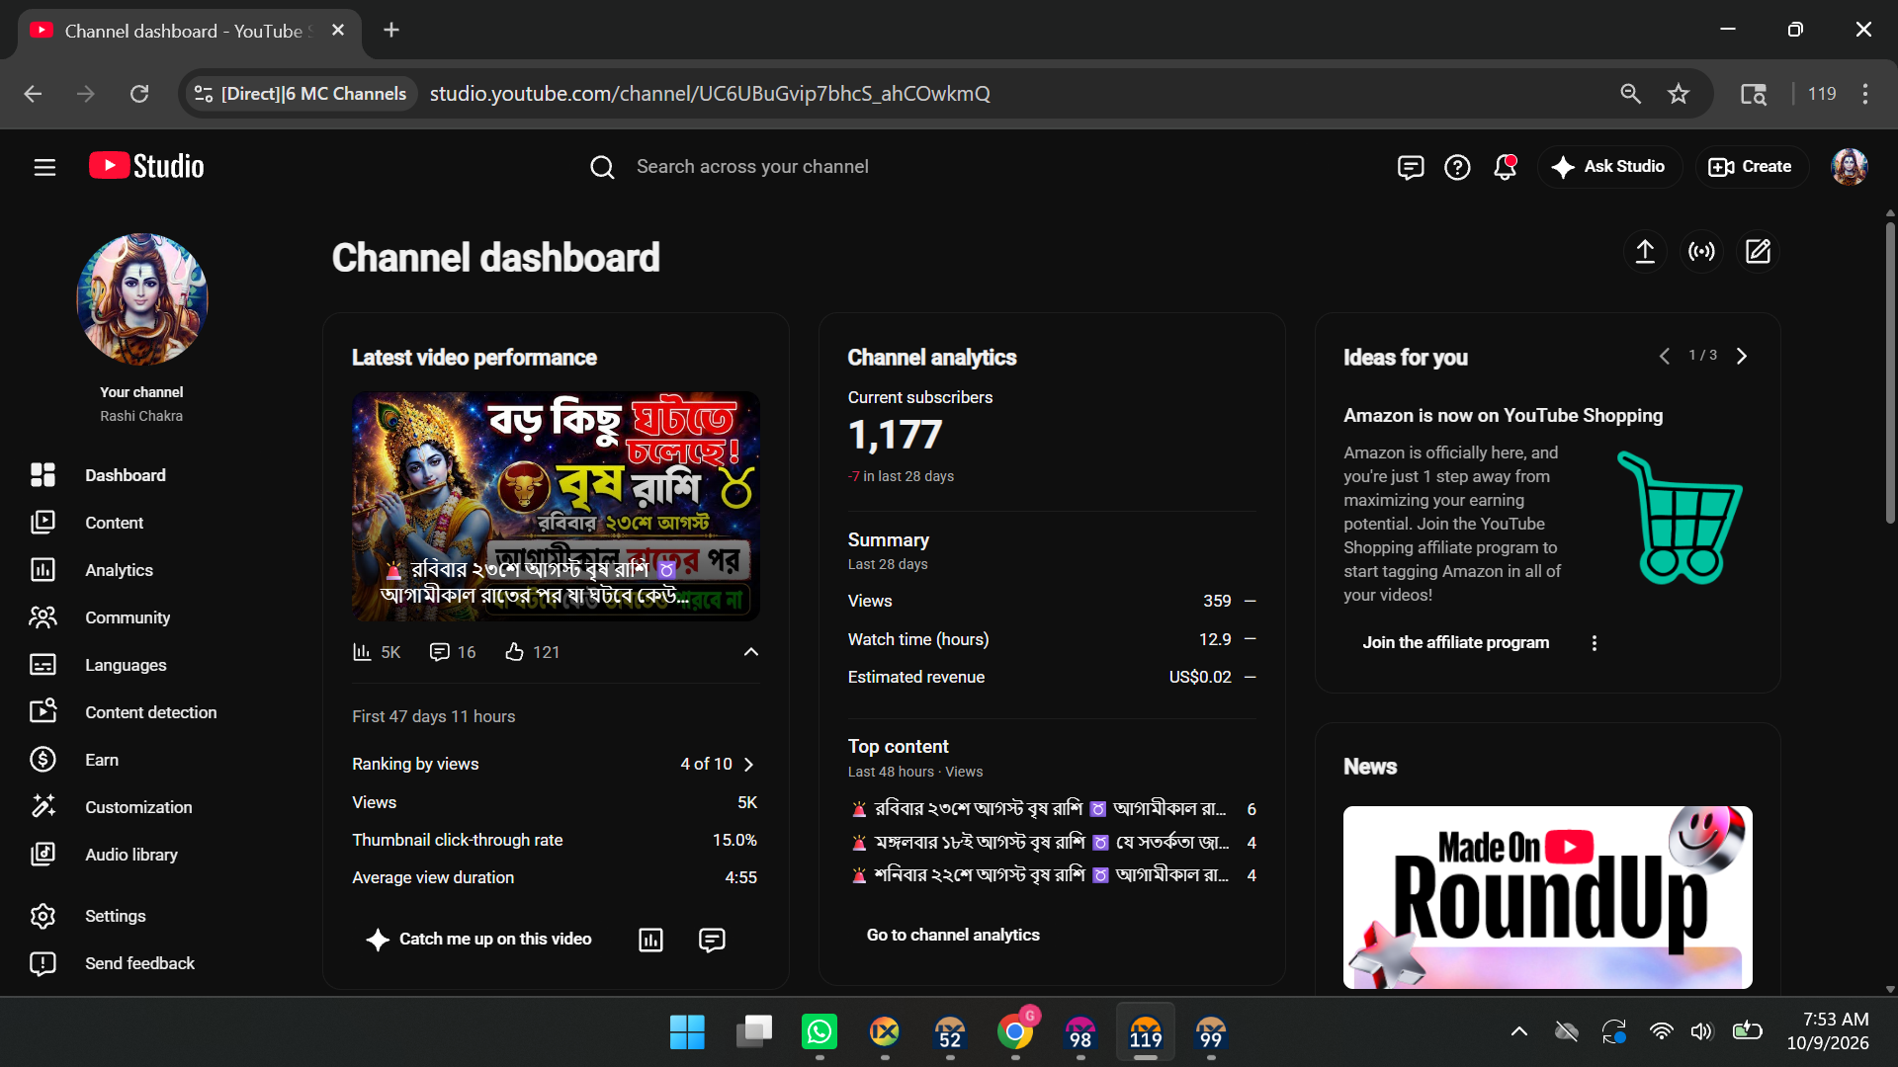The height and width of the screenshot is (1067, 1898).
Task: Go to next Ideas for you card
Action: (1742, 356)
